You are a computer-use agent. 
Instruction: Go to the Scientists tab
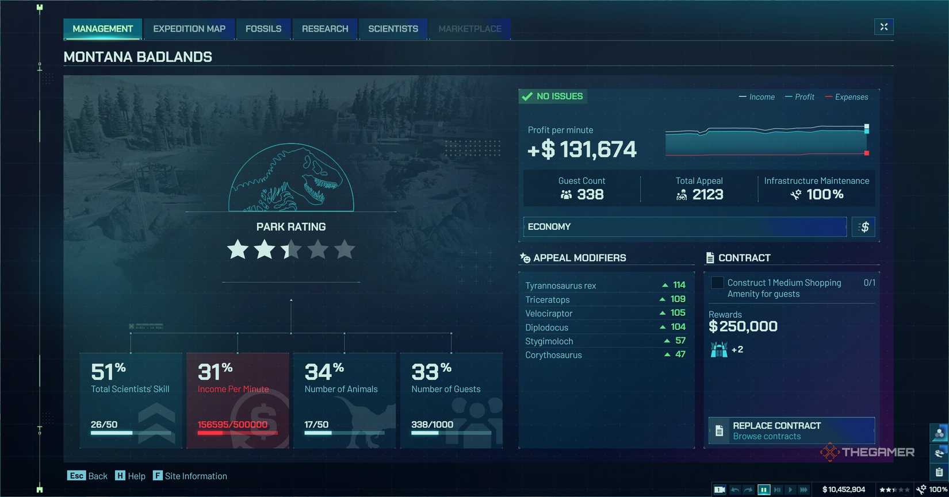pyautogui.click(x=393, y=29)
